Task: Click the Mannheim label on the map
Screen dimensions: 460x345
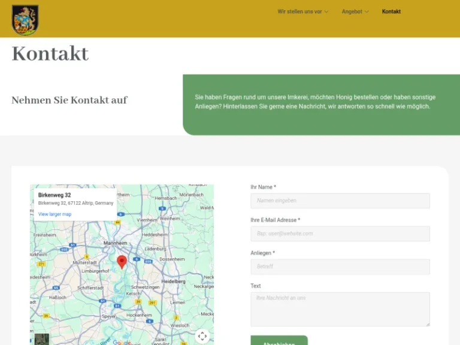Action: pos(115,243)
